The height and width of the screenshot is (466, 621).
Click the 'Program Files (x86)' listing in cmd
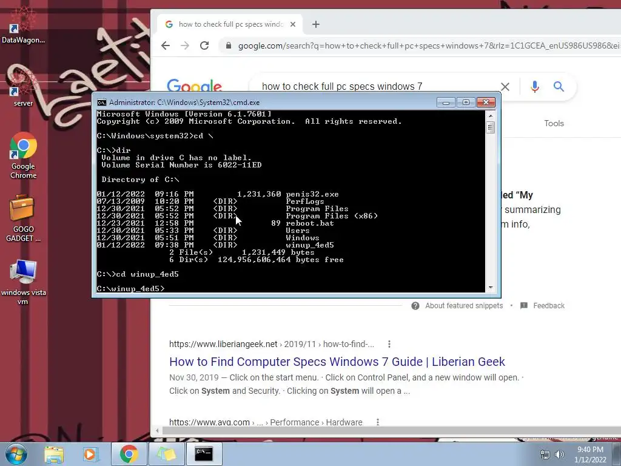(x=237, y=217)
